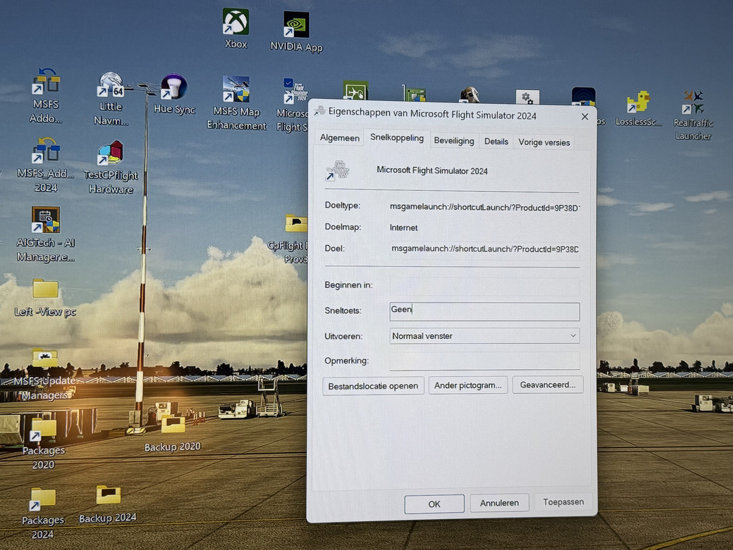
Task: Select the MSFS Addo... desktop icon
Action: [46, 96]
